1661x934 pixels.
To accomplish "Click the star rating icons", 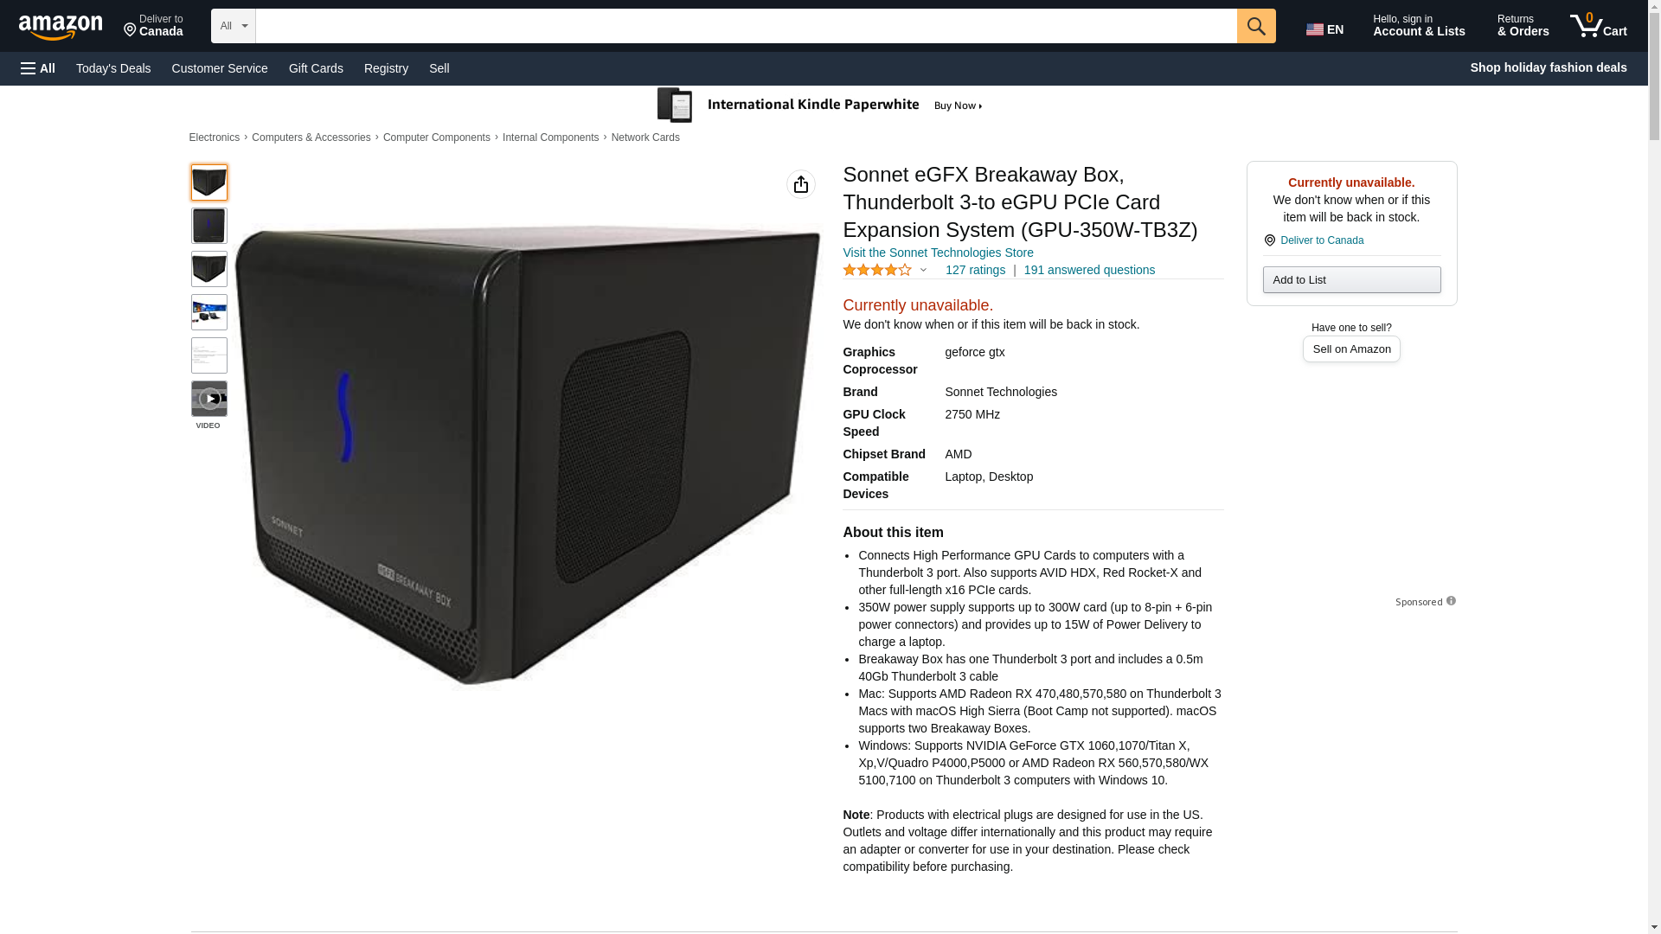I will pyautogui.click(x=877, y=270).
